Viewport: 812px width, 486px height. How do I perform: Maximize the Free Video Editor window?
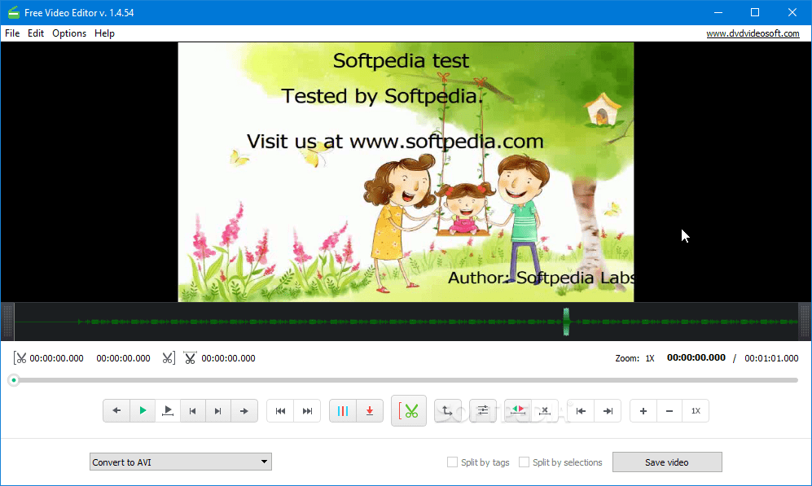click(755, 12)
